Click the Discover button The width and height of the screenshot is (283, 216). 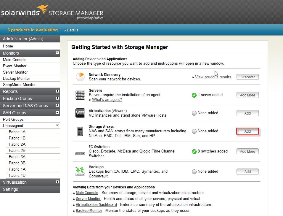click(247, 77)
